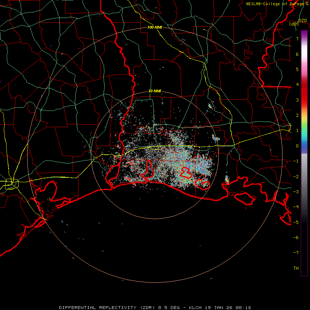Click the "TH" label on the legend

(296, 268)
